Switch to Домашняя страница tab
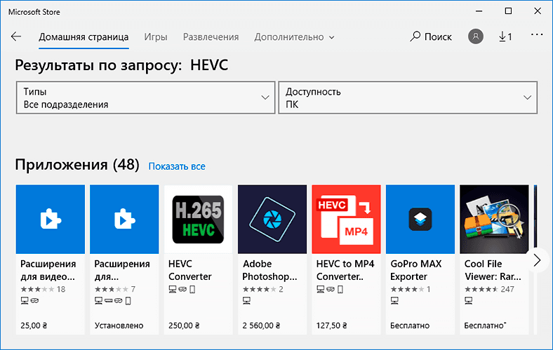553x350 pixels. (84, 37)
